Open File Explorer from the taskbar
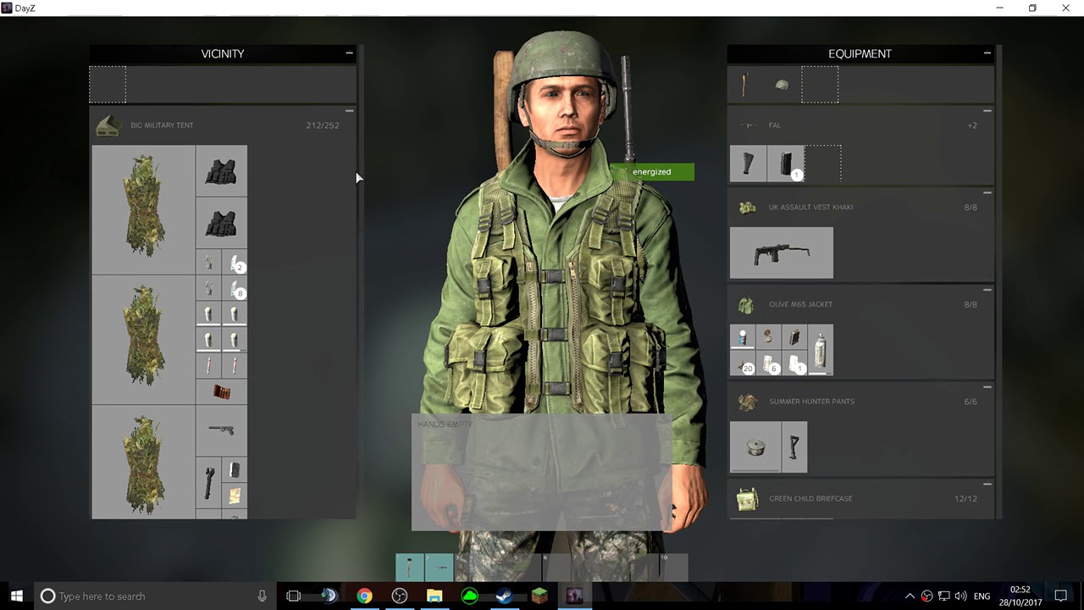This screenshot has width=1084, height=610. [x=434, y=596]
